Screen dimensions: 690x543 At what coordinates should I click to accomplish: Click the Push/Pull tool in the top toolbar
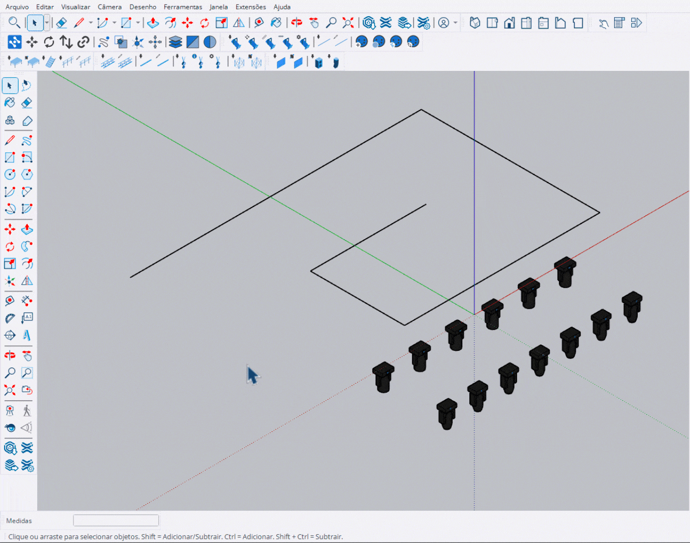click(153, 23)
